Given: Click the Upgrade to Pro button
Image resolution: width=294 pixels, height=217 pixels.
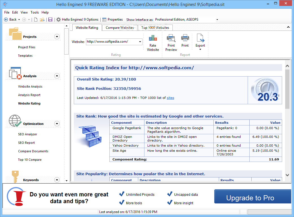Looking at the screenshot, I should [x=252, y=196].
